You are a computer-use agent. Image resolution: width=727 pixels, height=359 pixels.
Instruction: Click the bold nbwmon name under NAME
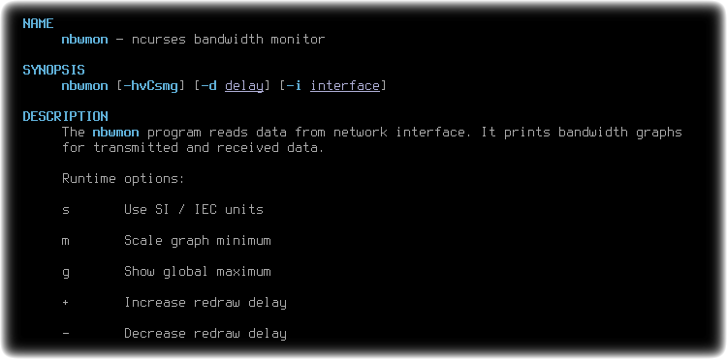(85, 40)
